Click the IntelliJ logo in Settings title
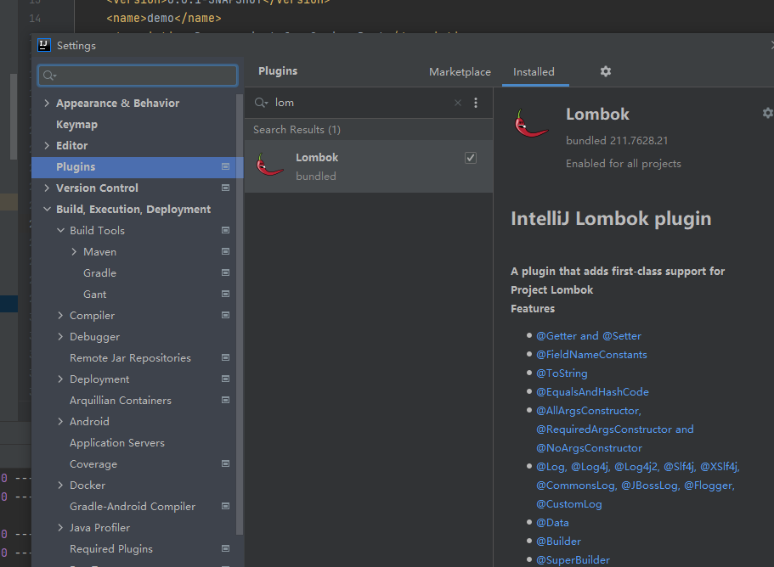 pos(44,45)
